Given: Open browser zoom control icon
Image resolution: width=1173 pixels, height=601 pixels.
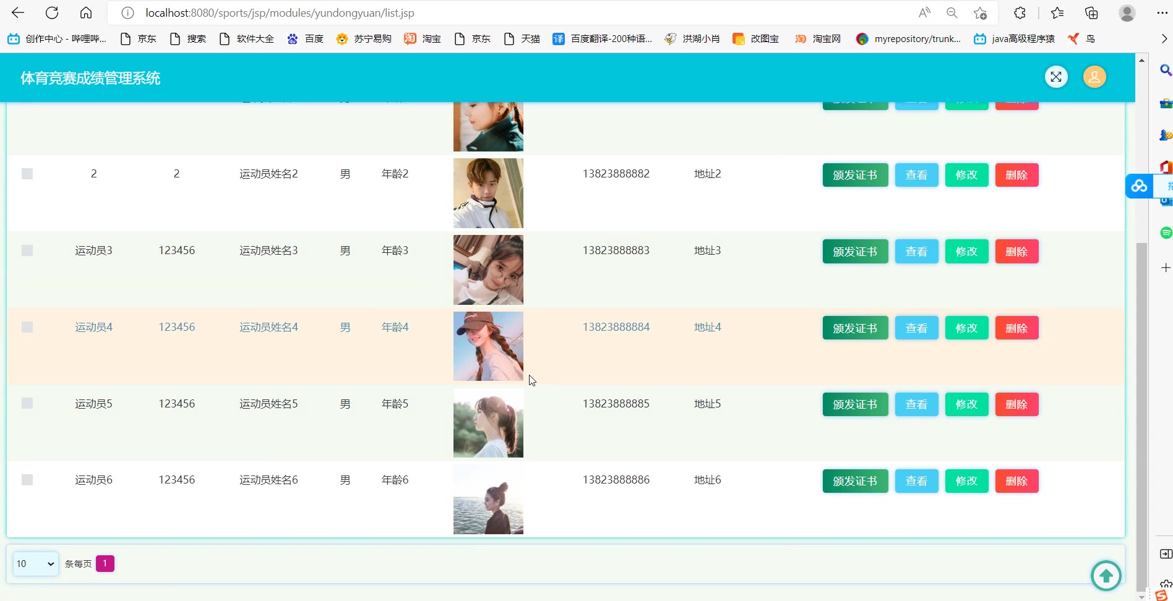Looking at the screenshot, I should click(952, 13).
